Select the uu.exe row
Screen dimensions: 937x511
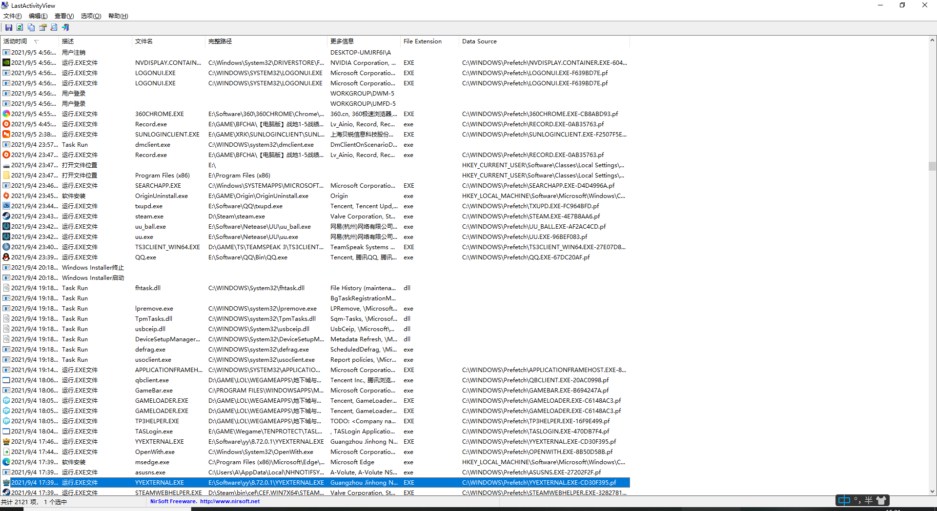[x=315, y=237]
